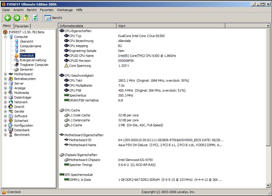Viewport: 272px width, 196px height.
Task: Open the Bericht report button
Action: 53,18
